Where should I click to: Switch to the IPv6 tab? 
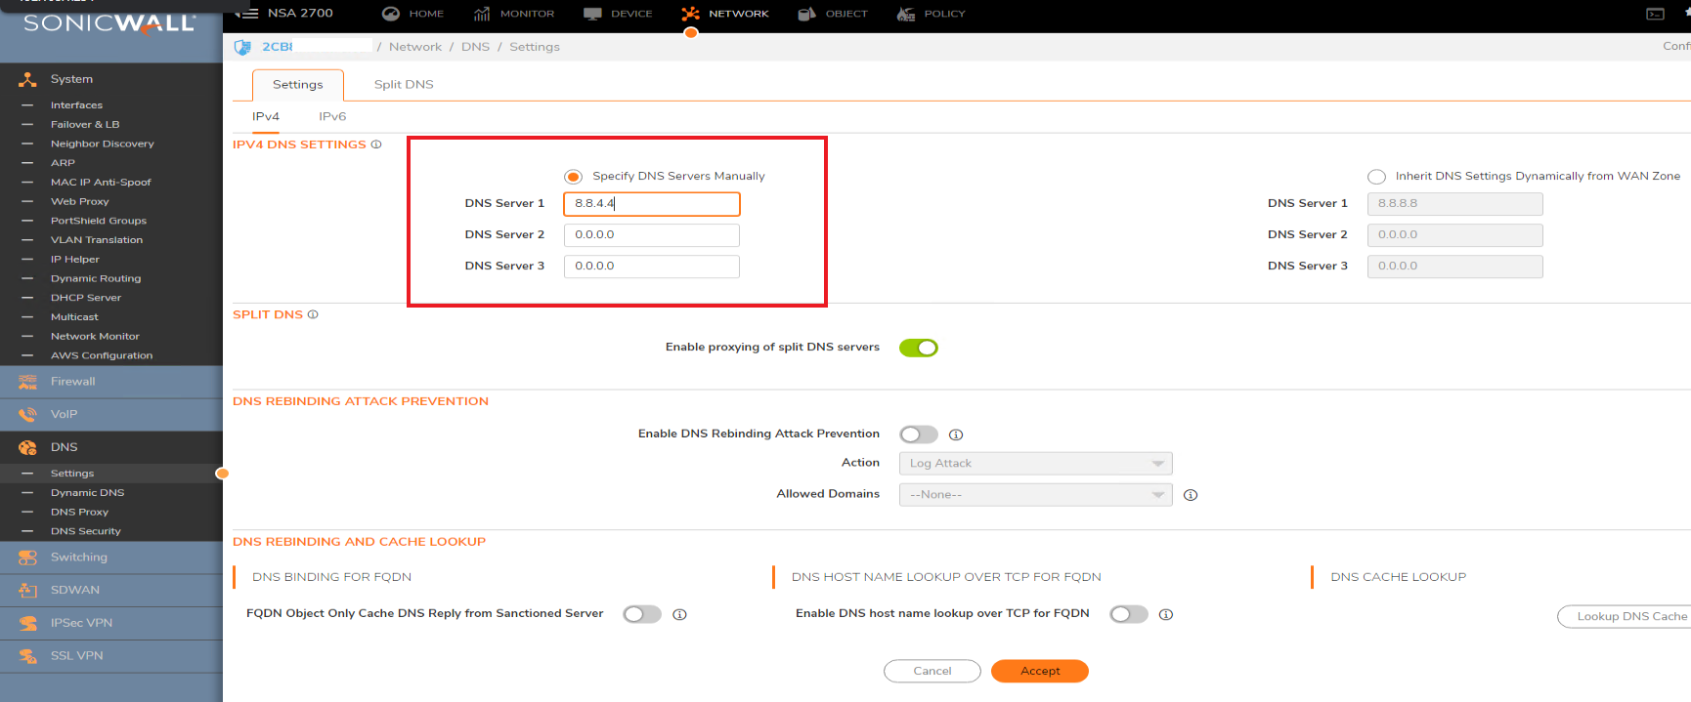[x=332, y=116]
